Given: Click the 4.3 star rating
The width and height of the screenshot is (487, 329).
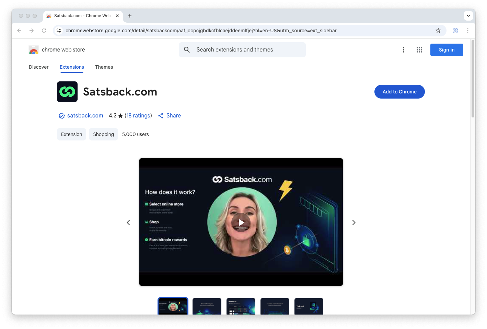Looking at the screenshot, I should tap(116, 116).
